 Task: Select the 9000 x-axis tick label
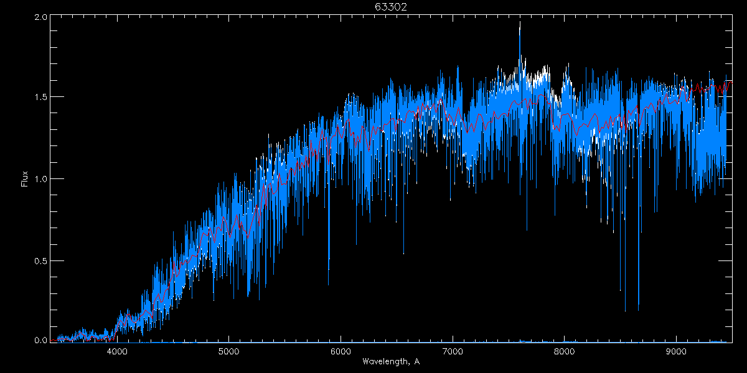(x=676, y=351)
